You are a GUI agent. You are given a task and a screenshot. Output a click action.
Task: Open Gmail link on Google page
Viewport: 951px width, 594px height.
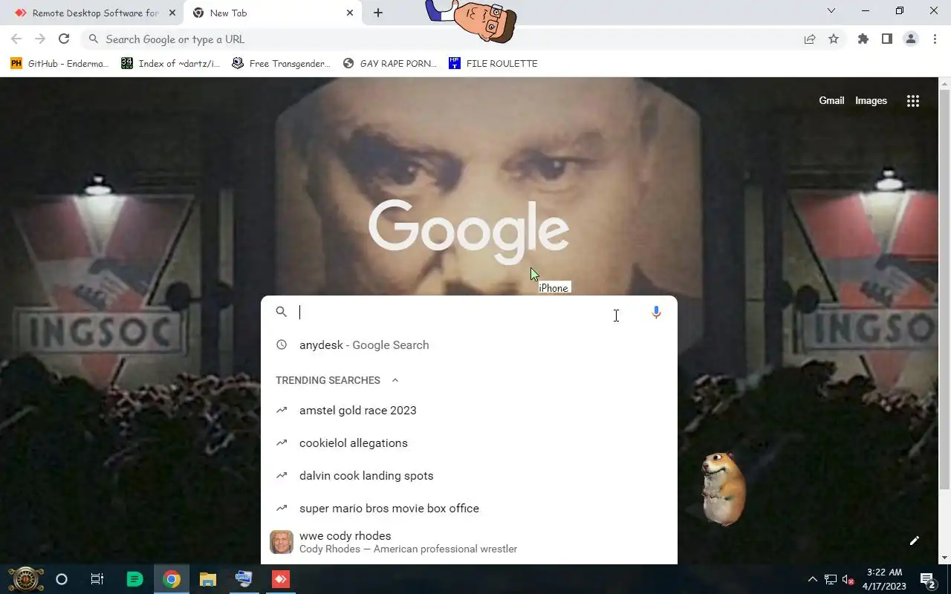[x=831, y=100]
